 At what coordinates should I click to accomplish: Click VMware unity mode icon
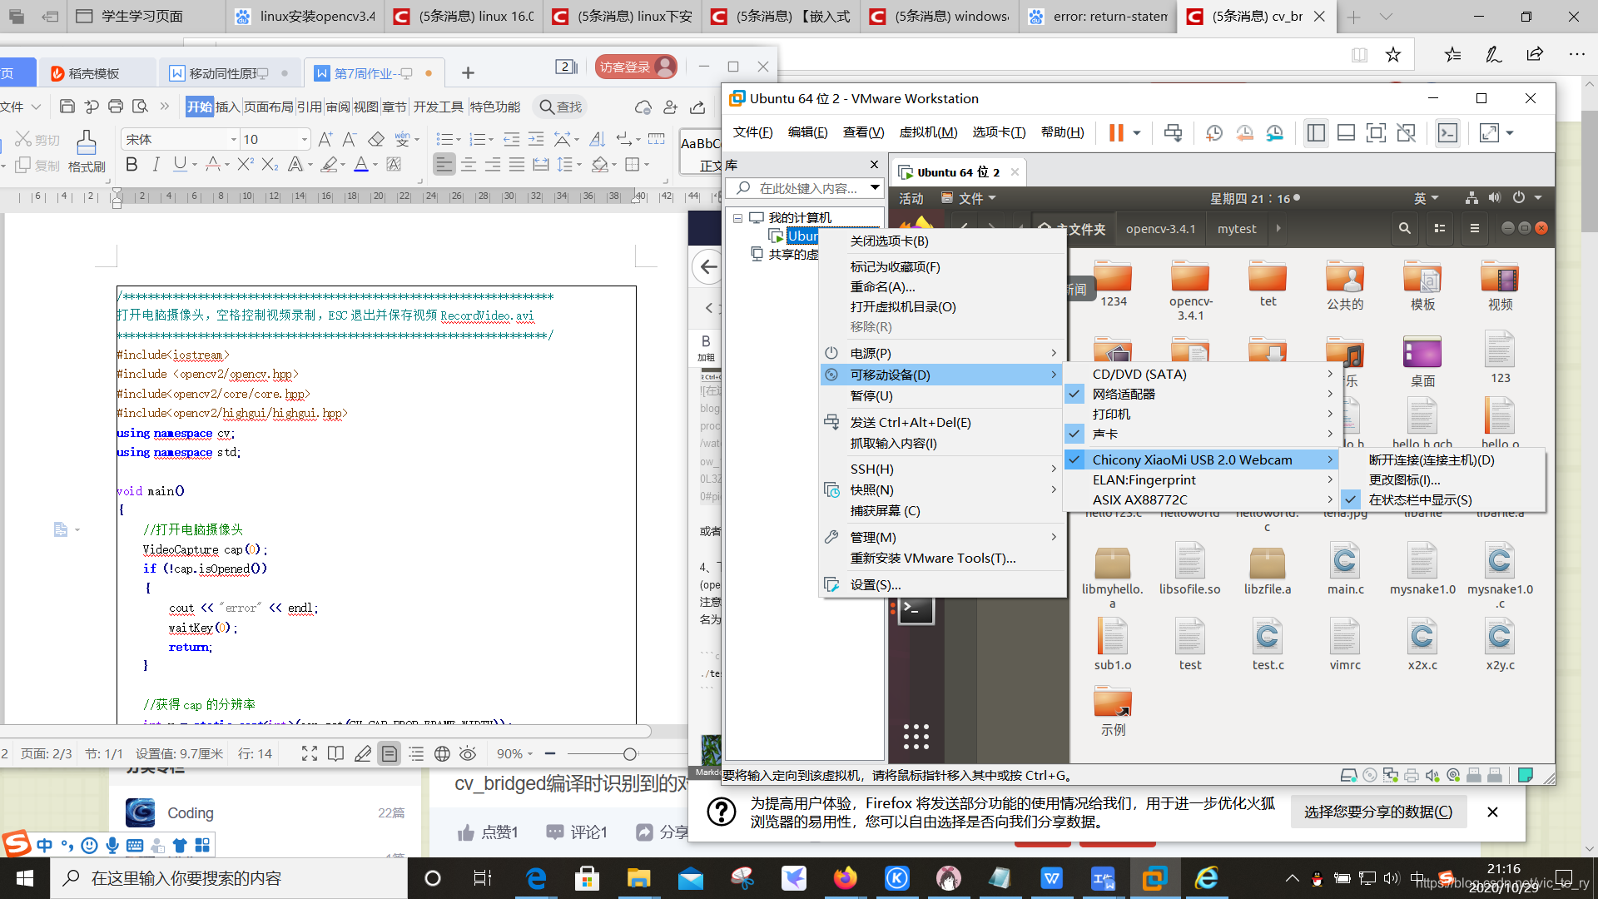(x=1406, y=132)
